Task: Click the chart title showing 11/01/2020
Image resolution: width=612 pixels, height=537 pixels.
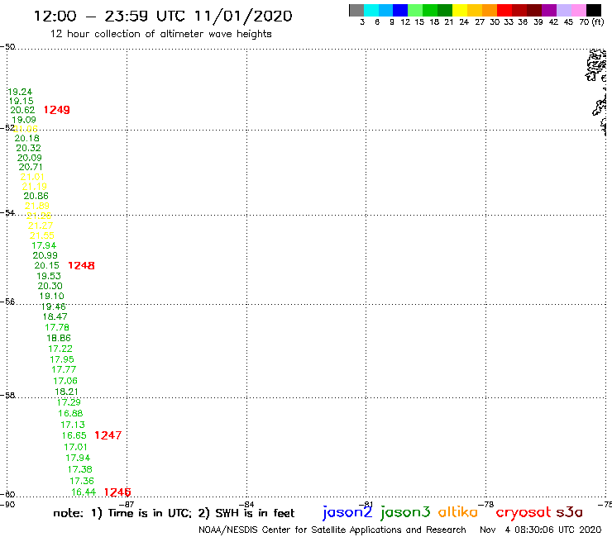Action: coord(163,16)
